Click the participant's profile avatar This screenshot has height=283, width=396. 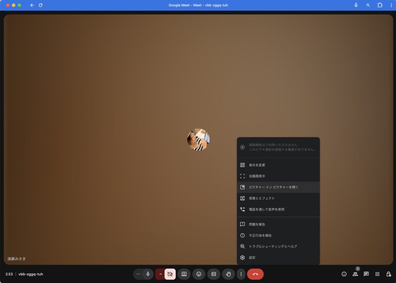tap(198, 140)
